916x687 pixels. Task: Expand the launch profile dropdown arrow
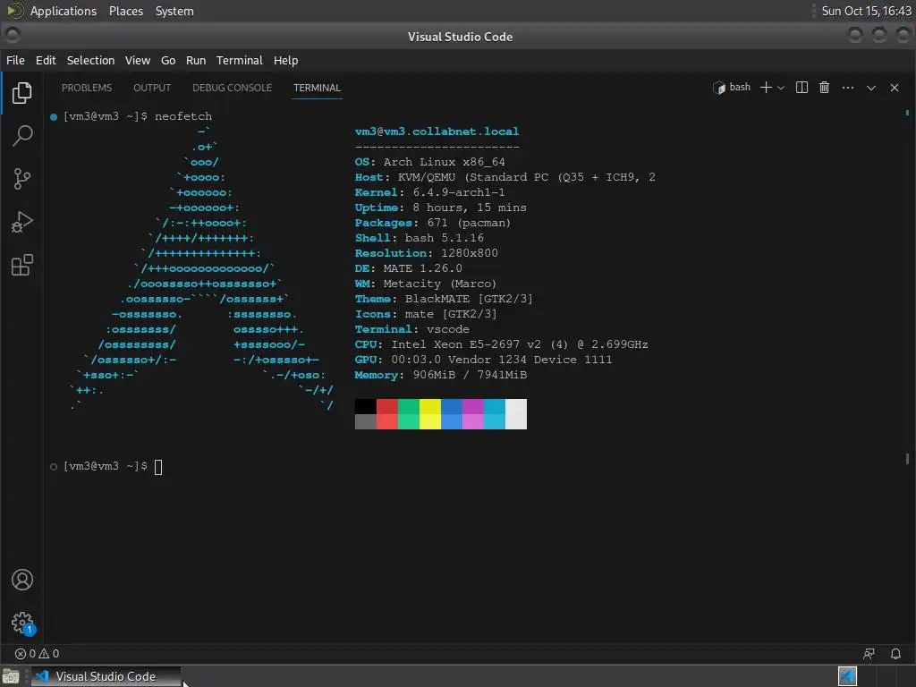click(x=780, y=88)
